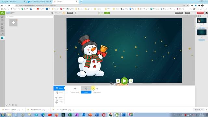208x117 pixels.
Task: Click the Share button
Action: tap(188, 13)
